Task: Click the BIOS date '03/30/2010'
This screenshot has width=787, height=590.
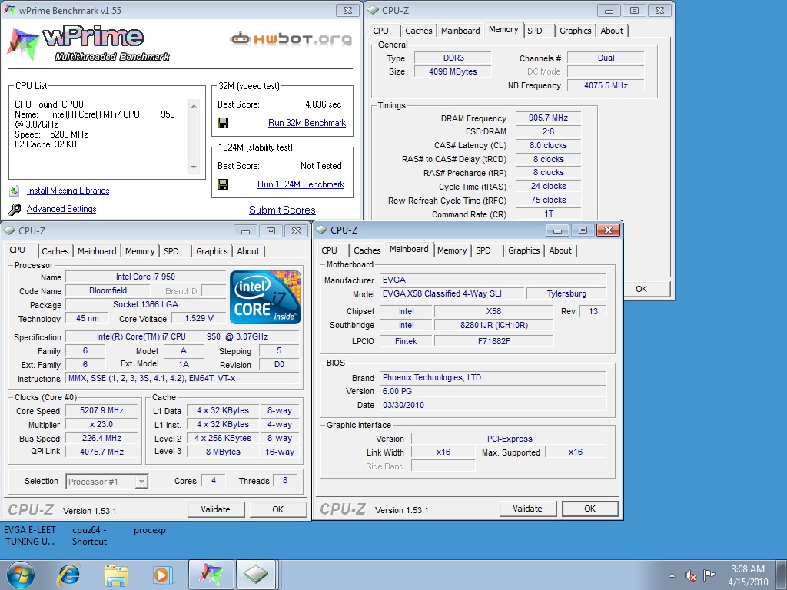Action: (493, 405)
